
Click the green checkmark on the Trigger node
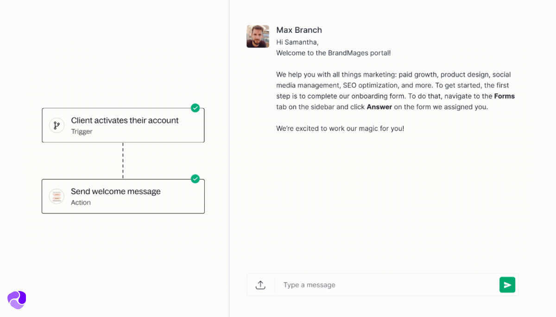pos(195,108)
